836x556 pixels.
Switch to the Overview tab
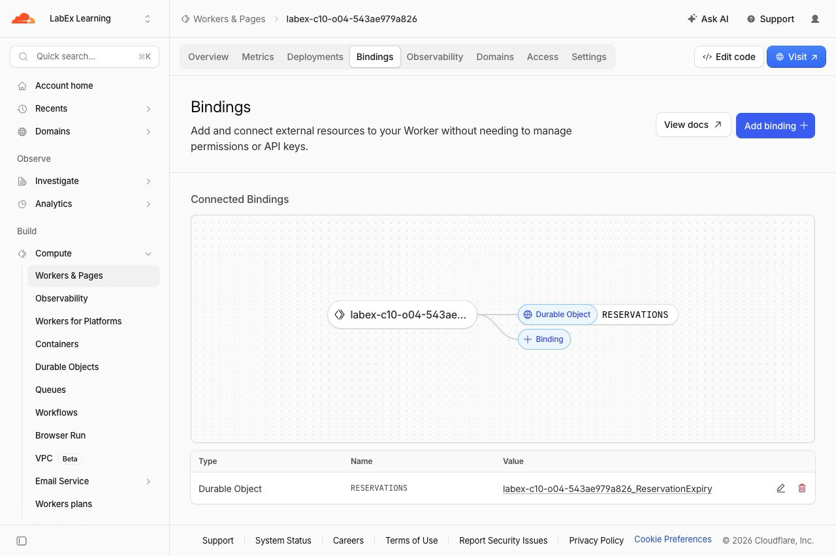click(x=208, y=57)
